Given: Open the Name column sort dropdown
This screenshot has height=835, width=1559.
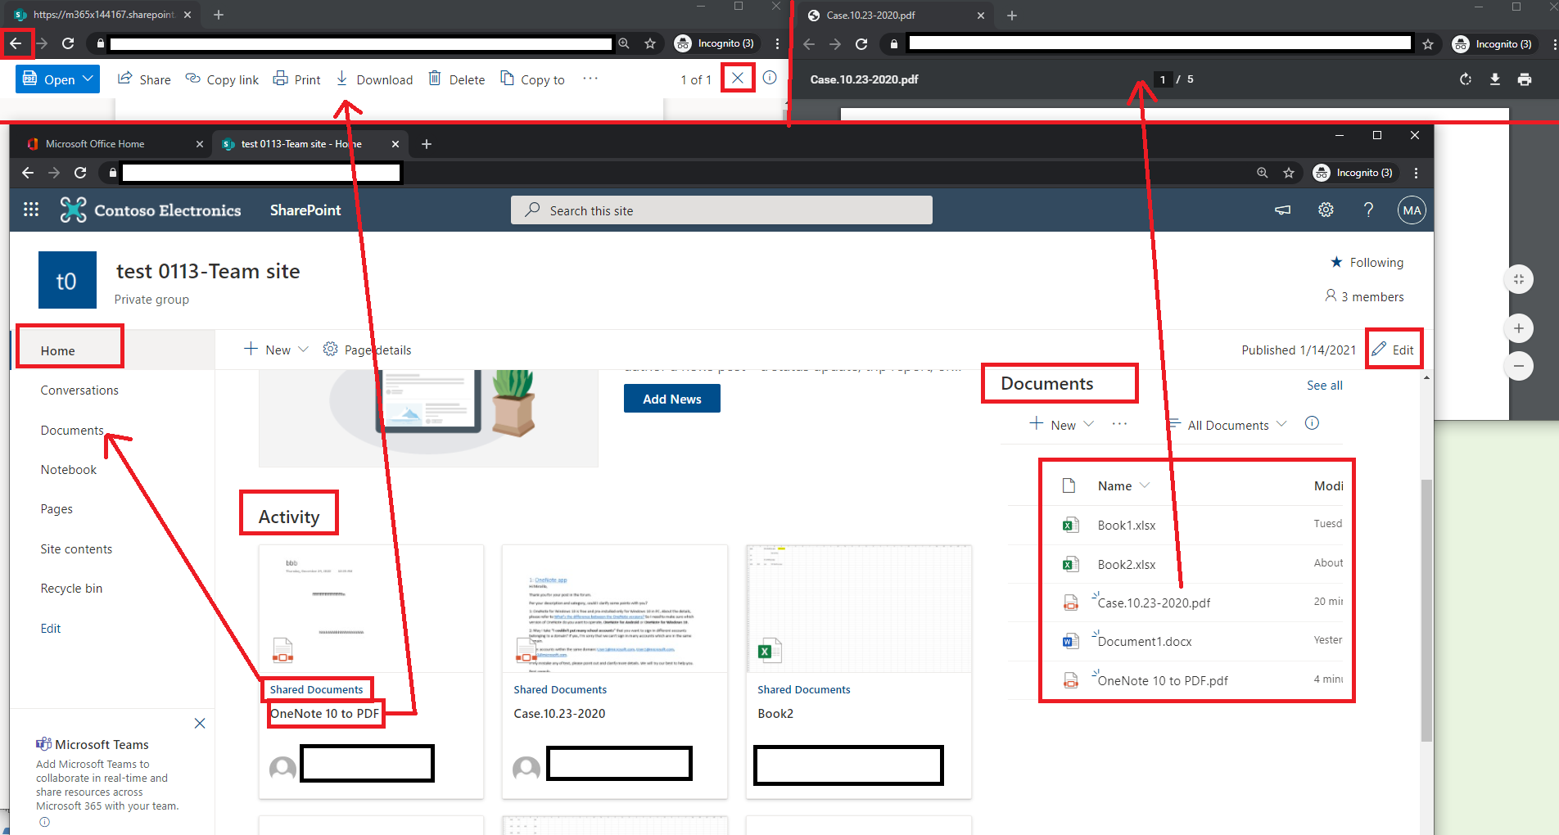Looking at the screenshot, I should [1145, 485].
